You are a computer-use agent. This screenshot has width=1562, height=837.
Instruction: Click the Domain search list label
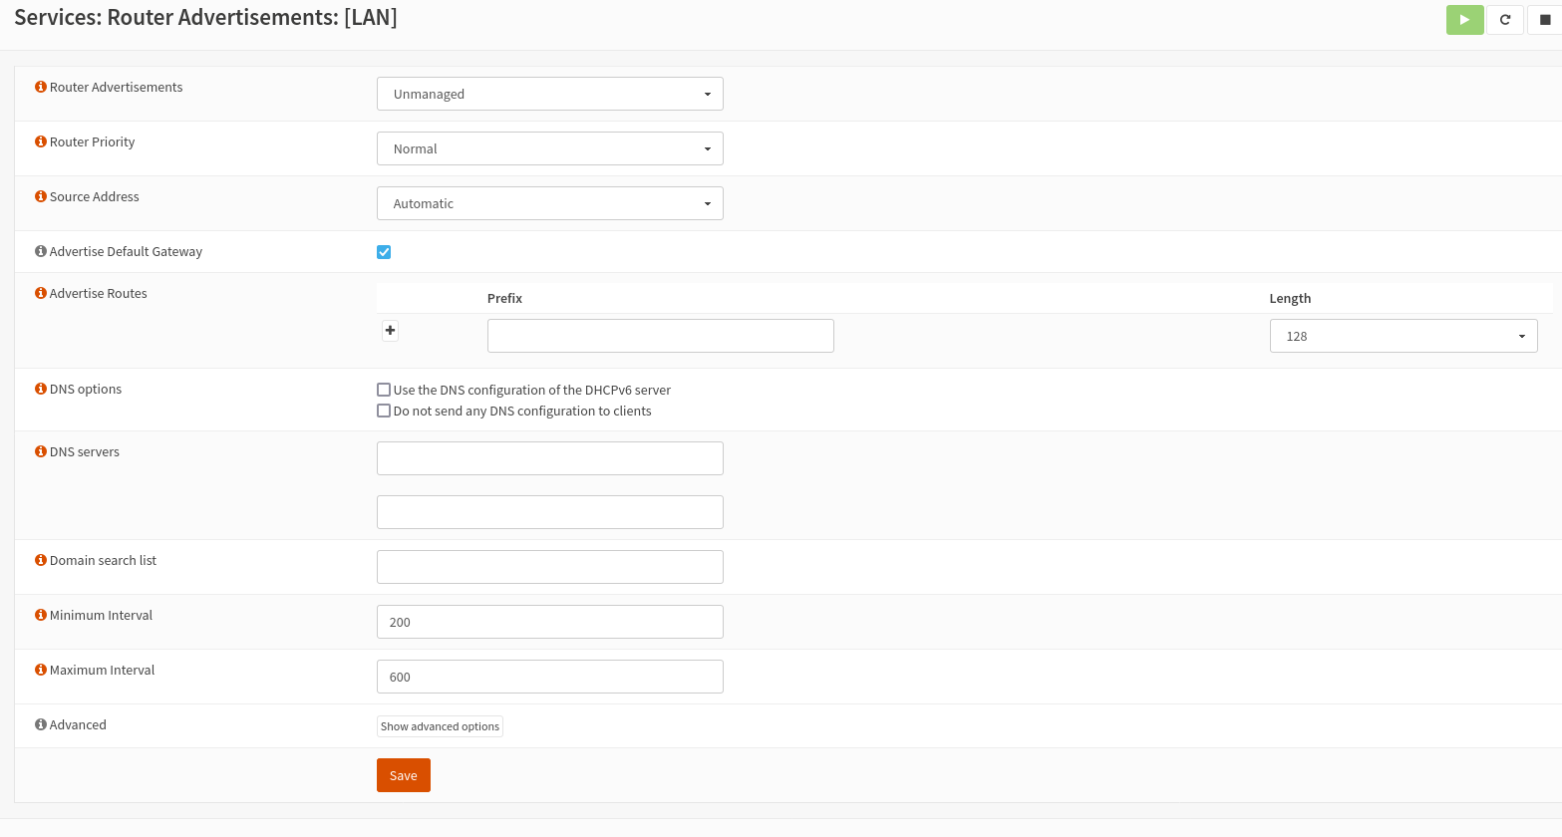pos(103,560)
